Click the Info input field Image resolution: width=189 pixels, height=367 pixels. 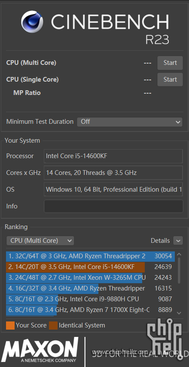click(113, 206)
